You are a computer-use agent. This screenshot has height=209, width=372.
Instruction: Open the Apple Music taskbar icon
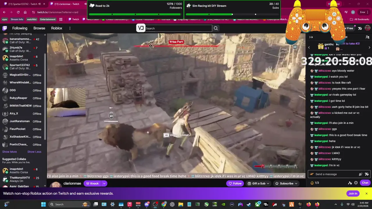point(130,204)
